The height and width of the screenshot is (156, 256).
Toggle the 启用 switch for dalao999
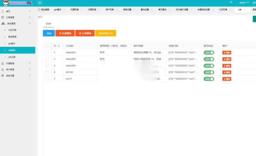click(x=209, y=66)
